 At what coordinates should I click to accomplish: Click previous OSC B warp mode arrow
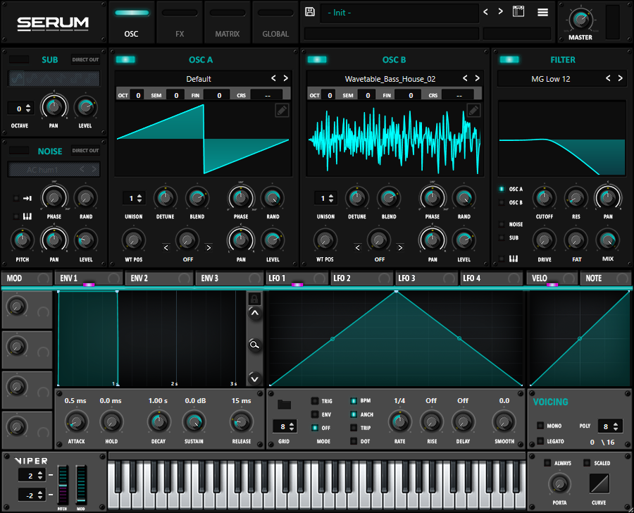click(357, 247)
